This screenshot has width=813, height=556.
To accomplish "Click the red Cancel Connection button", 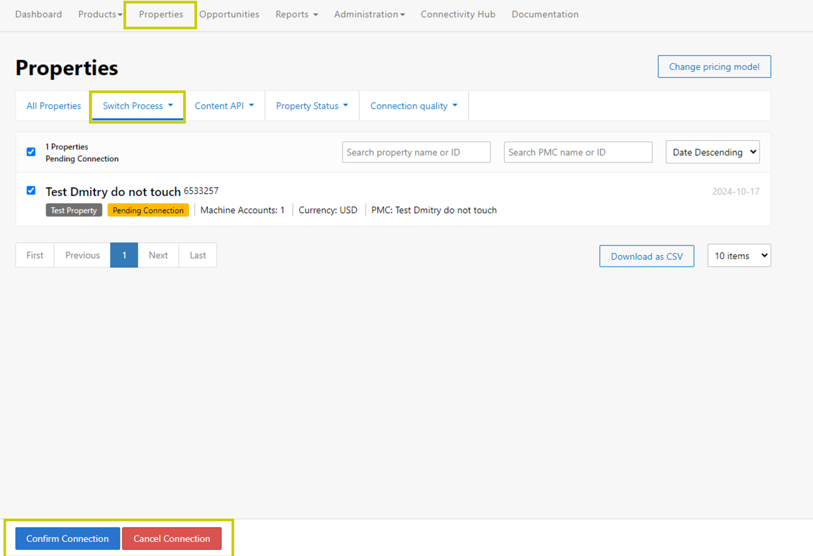I will [172, 538].
